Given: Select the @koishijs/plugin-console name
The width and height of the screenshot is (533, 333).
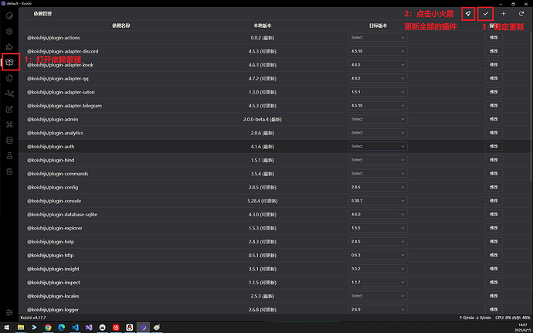Looking at the screenshot, I should click(x=54, y=201).
